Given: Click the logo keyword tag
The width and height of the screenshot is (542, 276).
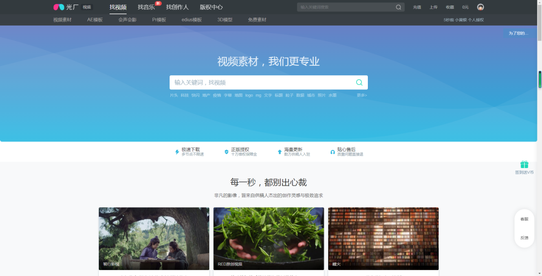Looking at the screenshot, I should tap(249, 95).
